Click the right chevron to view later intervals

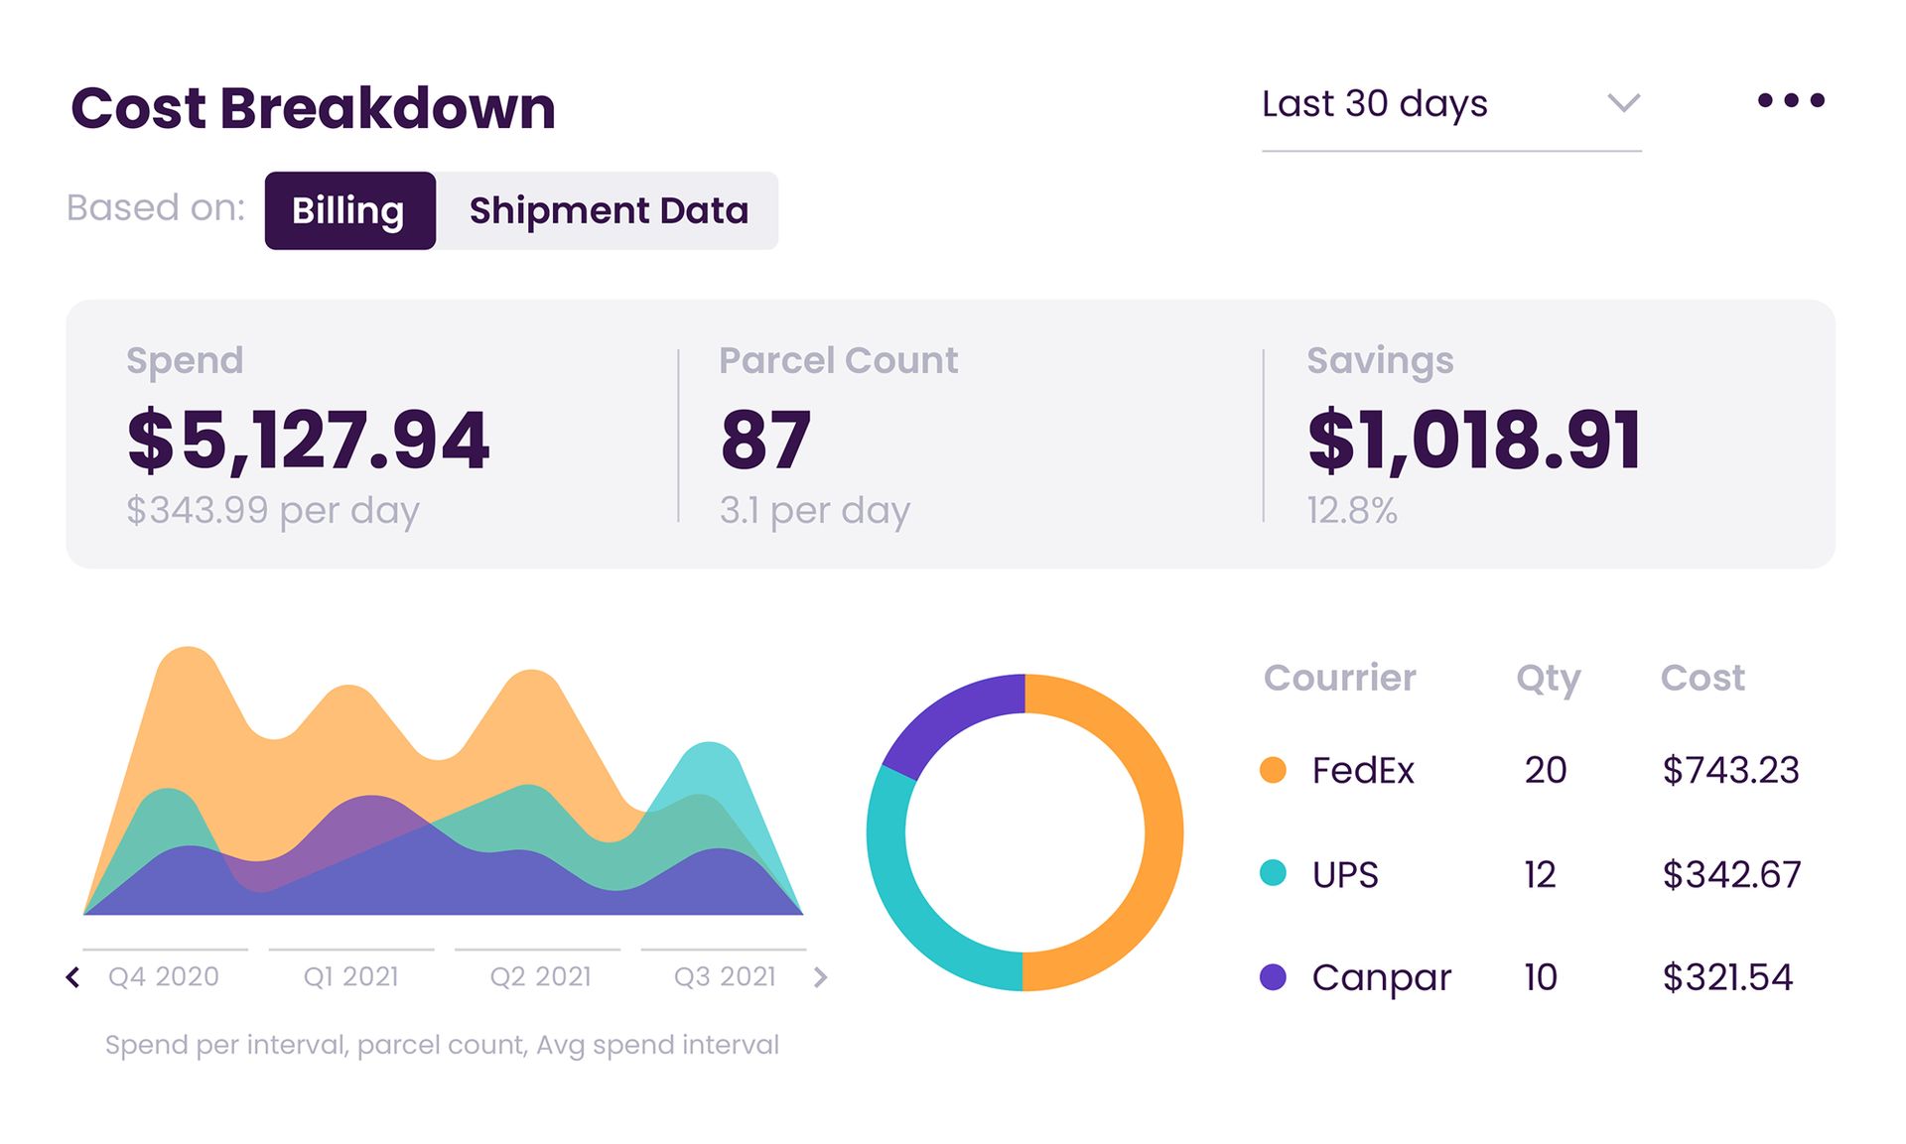click(x=821, y=976)
